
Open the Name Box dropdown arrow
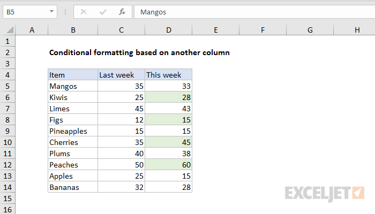[51, 11]
